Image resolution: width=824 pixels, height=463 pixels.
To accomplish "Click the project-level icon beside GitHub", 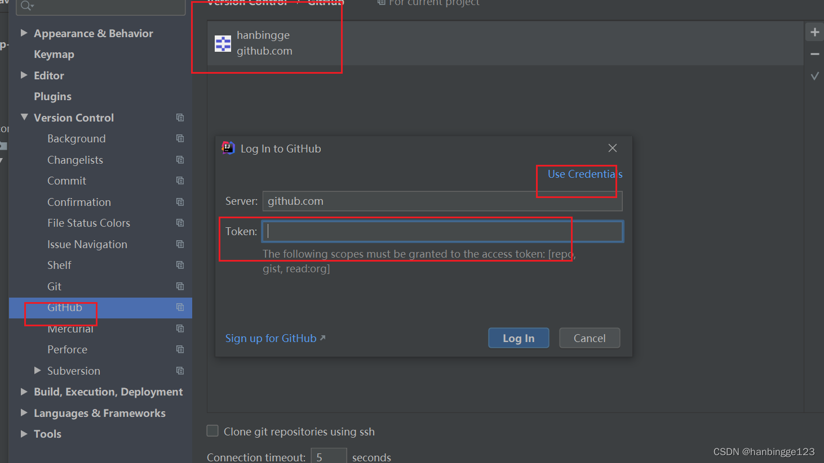I will click(x=180, y=307).
